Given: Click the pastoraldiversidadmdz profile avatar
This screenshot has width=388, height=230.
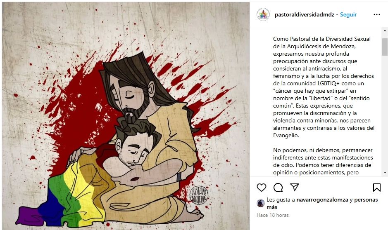Looking at the screenshot, I should pos(263,14).
